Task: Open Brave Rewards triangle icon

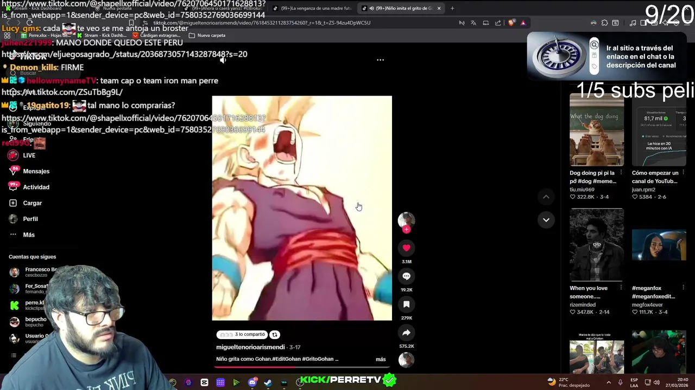Action: click(523, 23)
